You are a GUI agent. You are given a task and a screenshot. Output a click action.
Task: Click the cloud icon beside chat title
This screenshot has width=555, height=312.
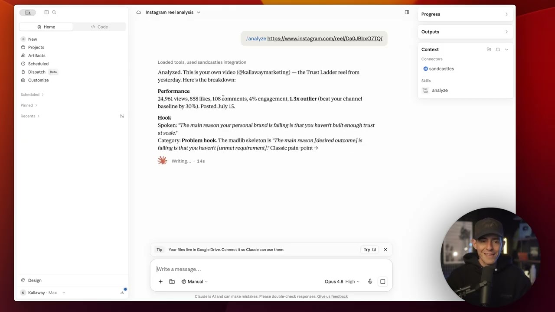(139, 12)
